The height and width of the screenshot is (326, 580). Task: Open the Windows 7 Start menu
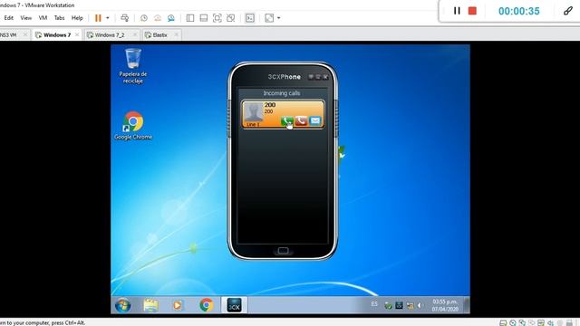point(123,305)
